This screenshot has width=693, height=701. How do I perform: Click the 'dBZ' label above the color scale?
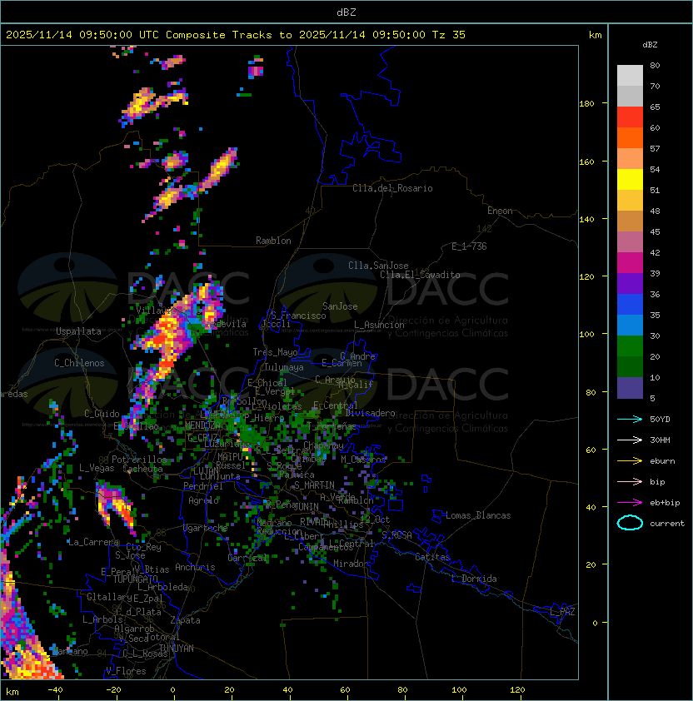[650, 45]
